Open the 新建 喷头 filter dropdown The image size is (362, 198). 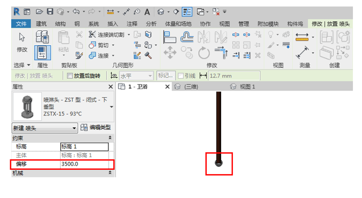pyautogui.click(x=45, y=128)
